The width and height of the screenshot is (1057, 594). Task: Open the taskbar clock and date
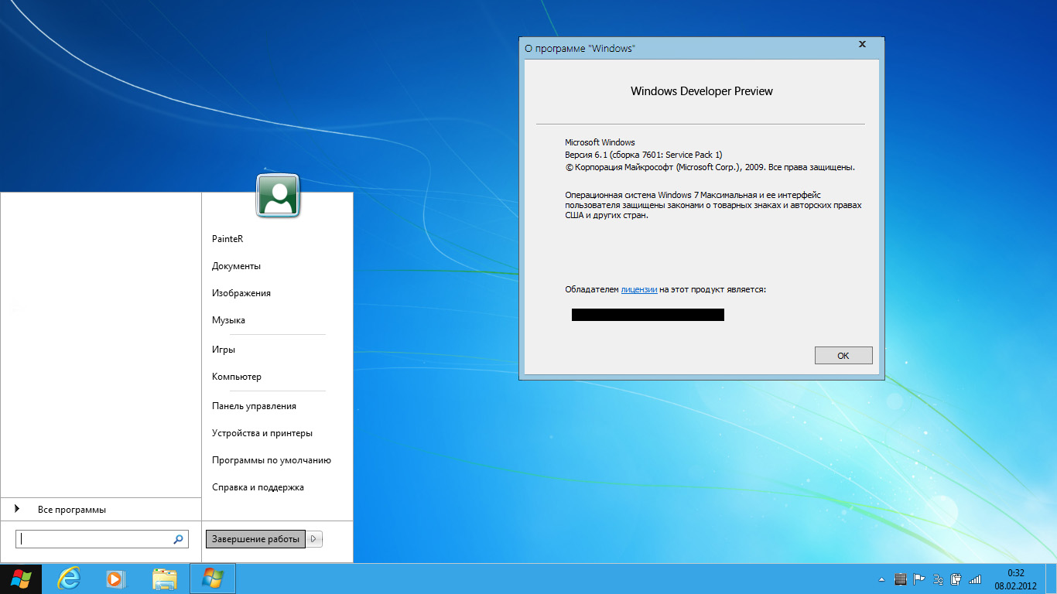1015,579
